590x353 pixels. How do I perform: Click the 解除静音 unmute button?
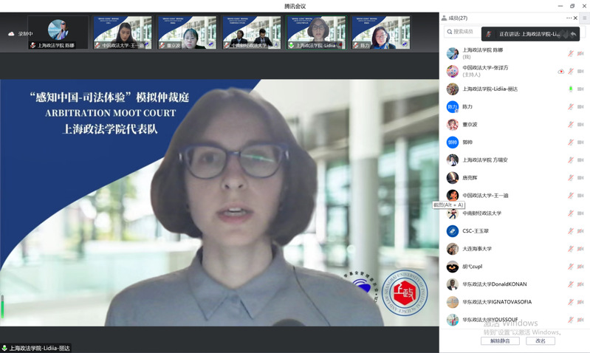[500, 341]
